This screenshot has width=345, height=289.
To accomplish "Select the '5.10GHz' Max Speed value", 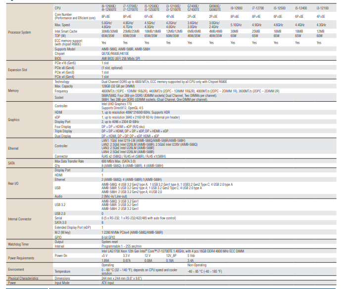I will [236, 25].
